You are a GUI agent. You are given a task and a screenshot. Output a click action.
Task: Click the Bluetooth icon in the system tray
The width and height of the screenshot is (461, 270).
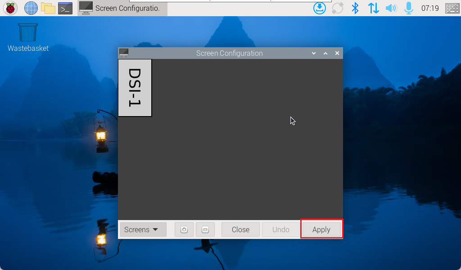[x=355, y=8]
